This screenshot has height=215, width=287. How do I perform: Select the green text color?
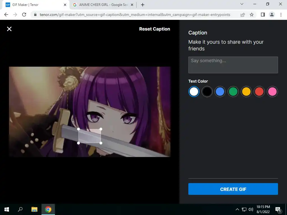pyautogui.click(x=233, y=92)
